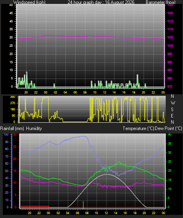Click the 'Rainfall (mm)' label
This screenshot has width=183, height=218.
[12, 128]
